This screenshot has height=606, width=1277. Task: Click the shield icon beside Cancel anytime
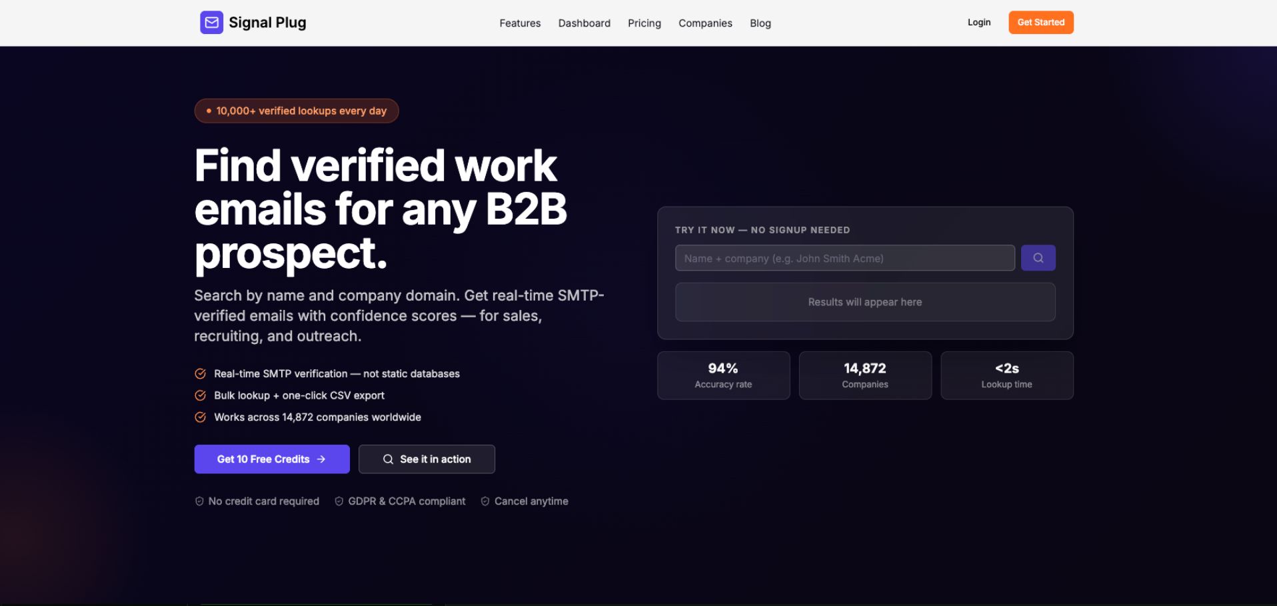(485, 501)
